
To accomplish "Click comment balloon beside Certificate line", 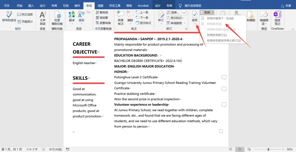I will tap(224, 89).
